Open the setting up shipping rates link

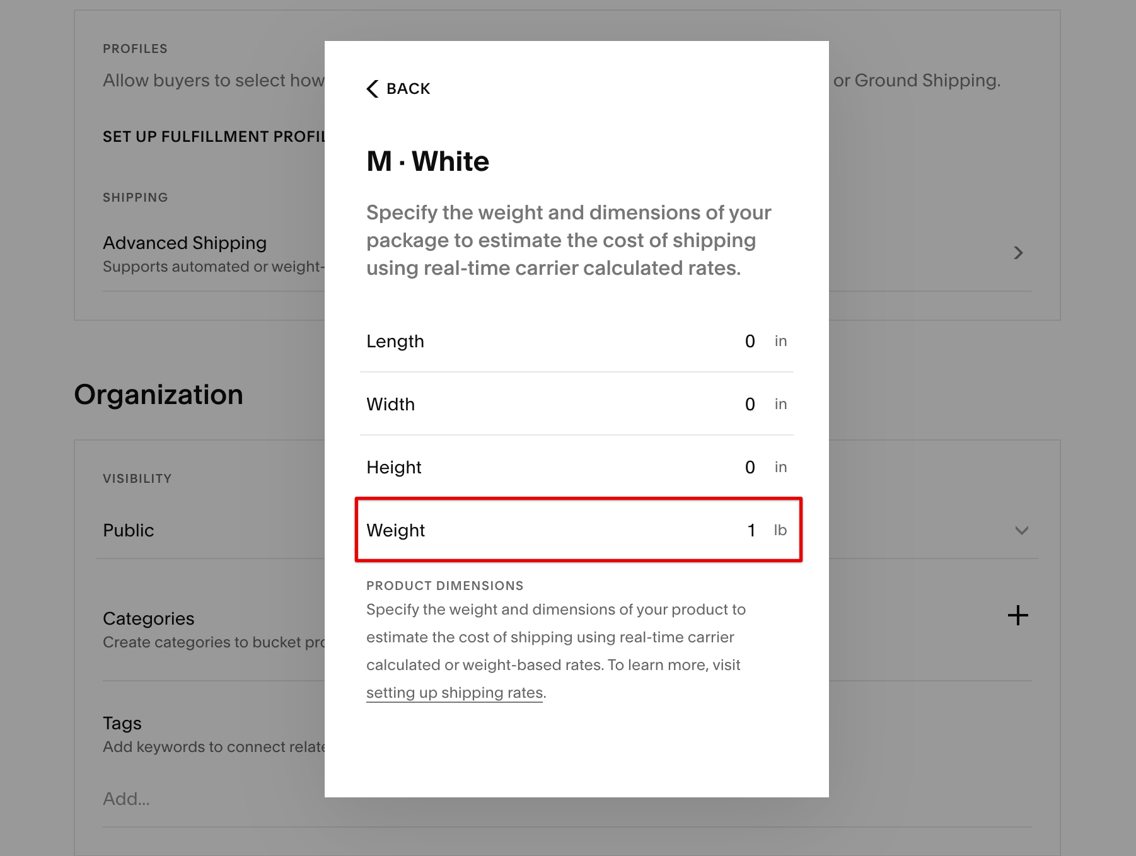pos(454,692)
